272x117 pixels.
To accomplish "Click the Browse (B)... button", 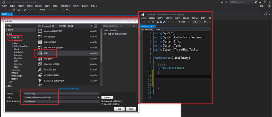I will point(107,98).
